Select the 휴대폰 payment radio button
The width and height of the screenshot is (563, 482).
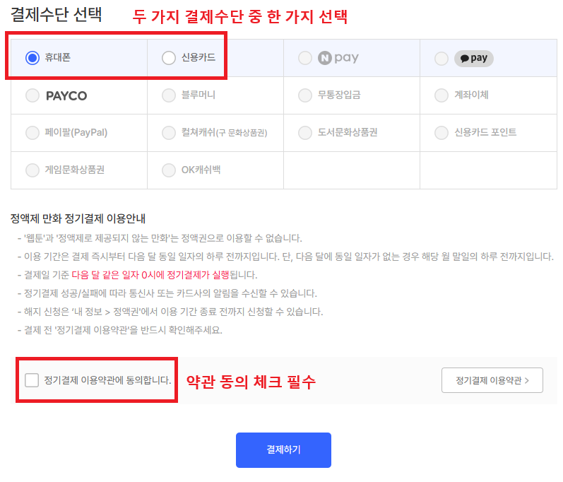[x=32, y=58]
